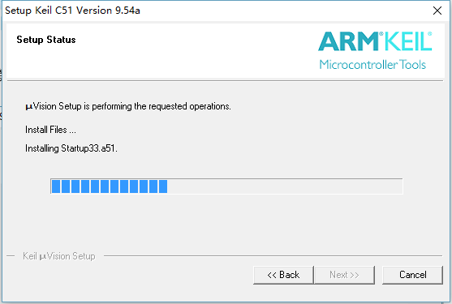Click the Microcontroller Tools tagline text
This screenshot has width=452, height=304.
point(372,65)
